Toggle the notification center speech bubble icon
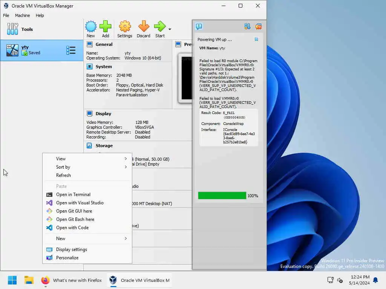This screenshot has height=289, width=386. point(199,26)
